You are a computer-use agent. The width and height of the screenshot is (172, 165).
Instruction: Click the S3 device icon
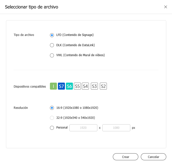tap(94, 86)
